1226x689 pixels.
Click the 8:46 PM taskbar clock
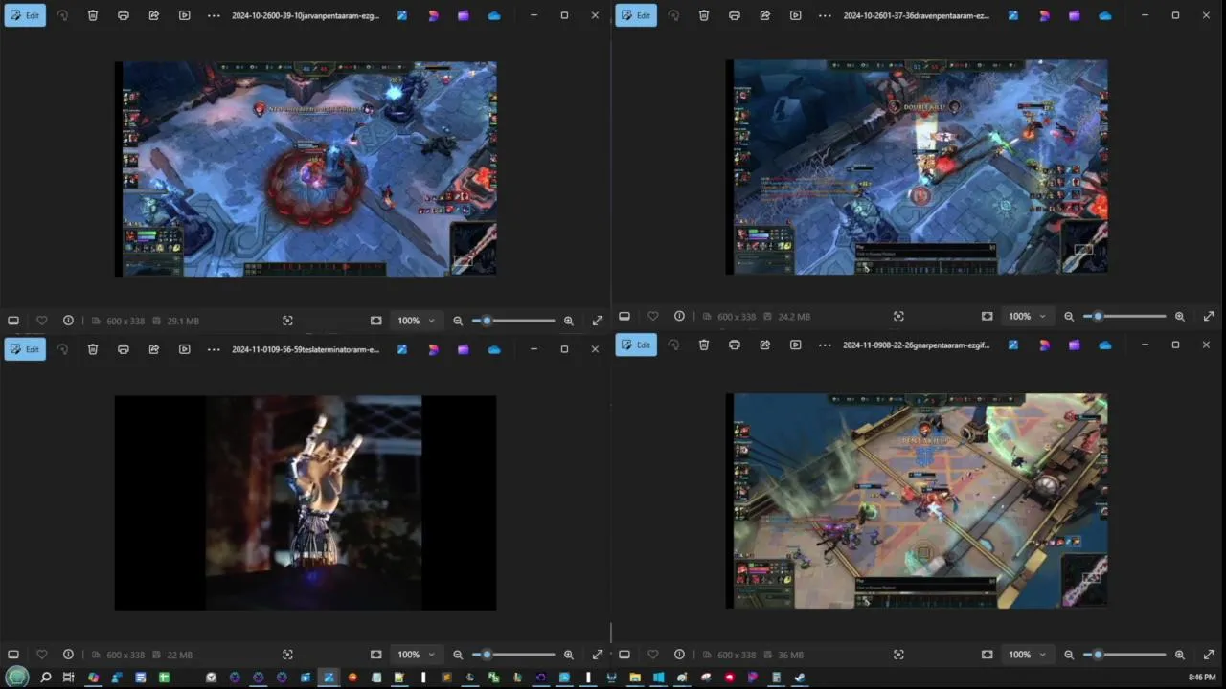[1202, 678]
